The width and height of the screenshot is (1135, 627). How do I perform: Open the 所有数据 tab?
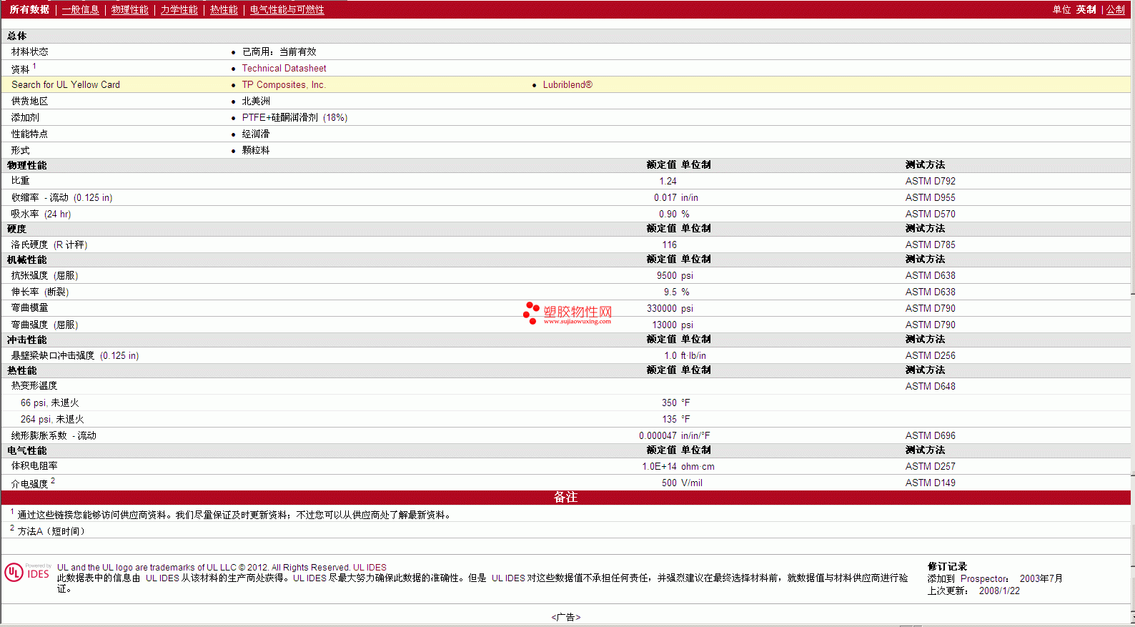coord(29,9)
